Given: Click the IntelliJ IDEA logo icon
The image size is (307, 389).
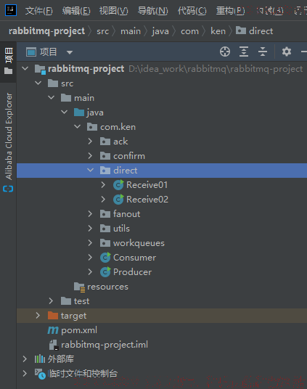Looking at the screenshot, I should click(x=11, y=10).
